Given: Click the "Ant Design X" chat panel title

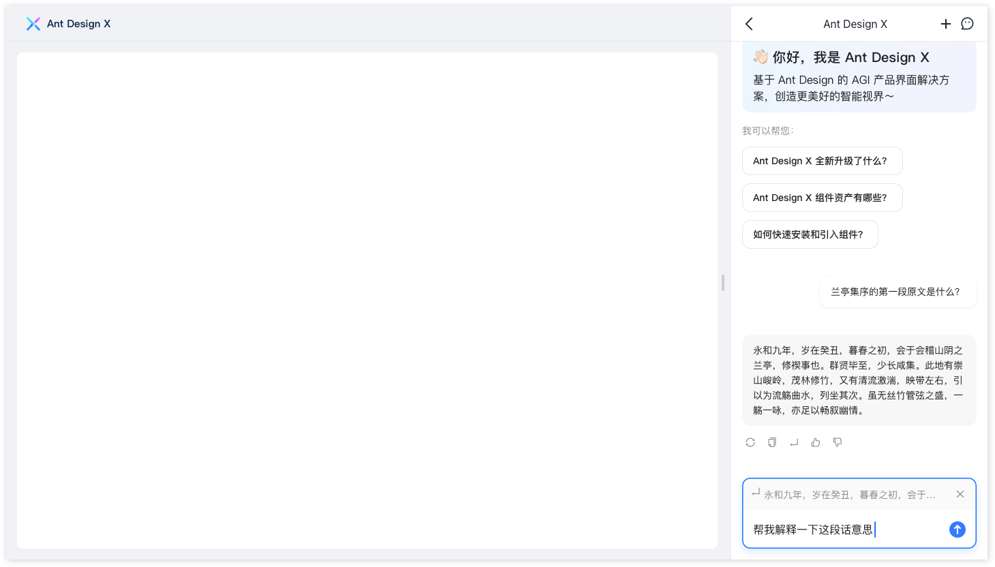Looking at the screenshot, I should [x=855, y=24].
